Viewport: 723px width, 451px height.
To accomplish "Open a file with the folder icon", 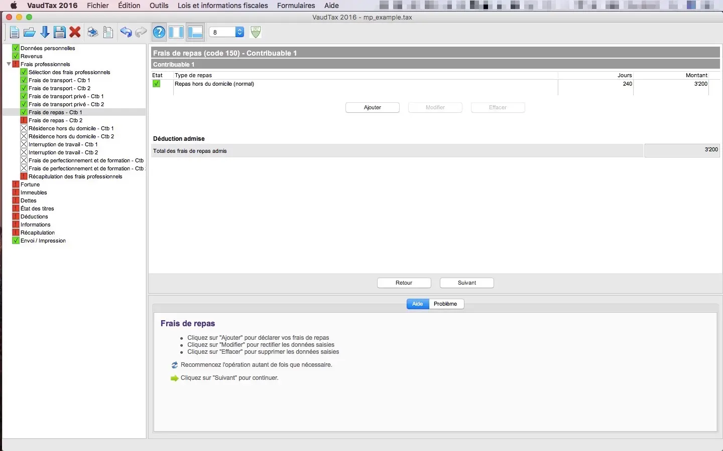I will click(29, 33).
